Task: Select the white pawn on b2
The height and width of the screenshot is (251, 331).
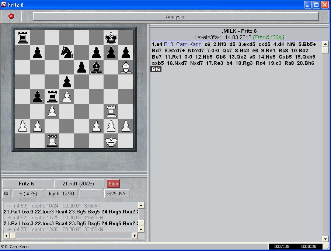Action: (x=37, y=126)
